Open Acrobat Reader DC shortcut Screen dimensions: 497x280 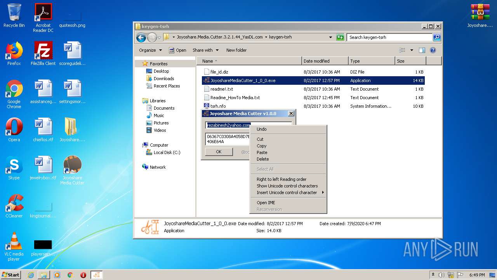[x=43, y=18]
